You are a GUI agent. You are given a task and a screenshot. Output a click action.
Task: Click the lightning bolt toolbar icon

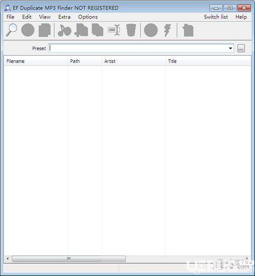167,30
